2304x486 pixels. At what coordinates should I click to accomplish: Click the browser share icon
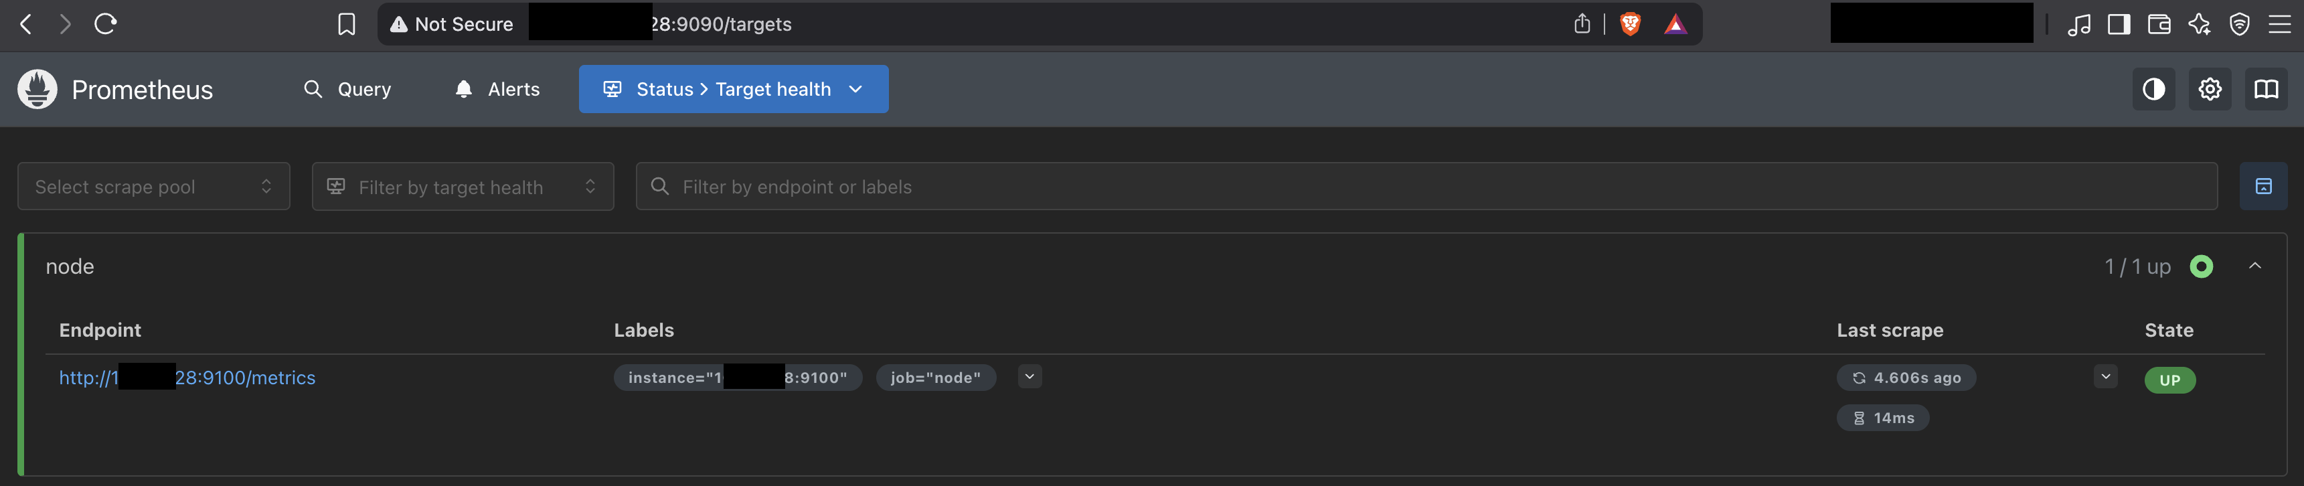point(1581,24)
